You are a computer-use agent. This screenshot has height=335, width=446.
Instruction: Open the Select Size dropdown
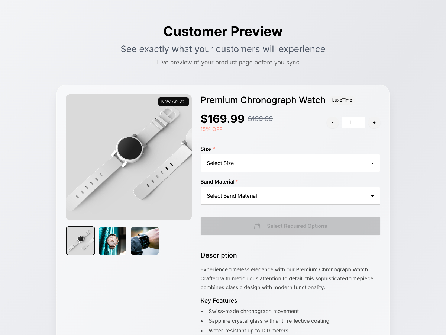coord(290,163)
